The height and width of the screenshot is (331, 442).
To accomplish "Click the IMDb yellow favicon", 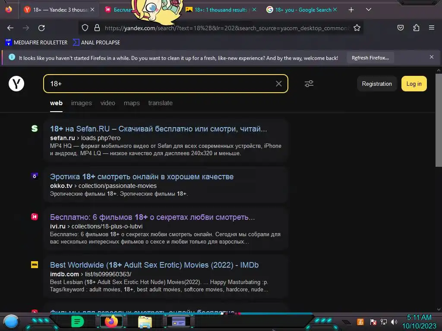I will (x=35, y=265).
